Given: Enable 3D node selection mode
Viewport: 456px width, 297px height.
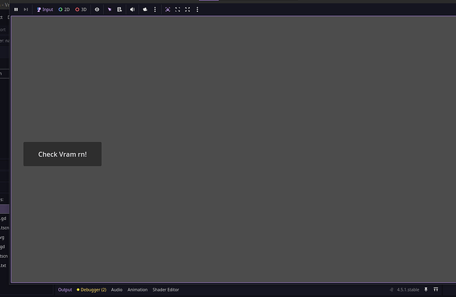Looking at the screenshot, I should pyautogui.click(x=81, y=10).
